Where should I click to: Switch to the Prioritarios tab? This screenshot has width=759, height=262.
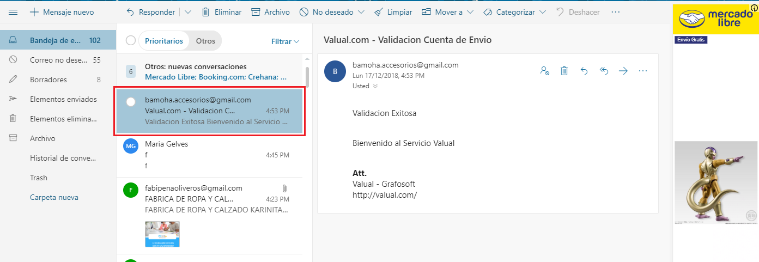coord(164,41)
